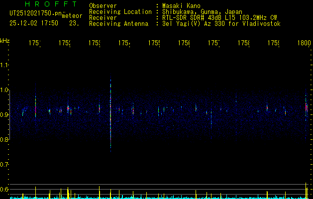Click the tallest vertical meteor echo streak
313x199 pixels.
[110, 113]
